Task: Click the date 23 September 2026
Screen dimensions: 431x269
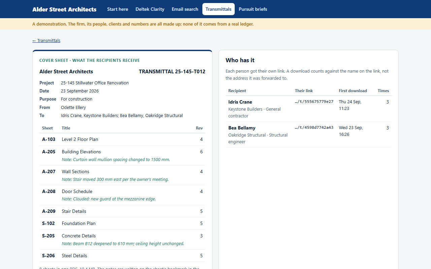Action: click(80, 91)
